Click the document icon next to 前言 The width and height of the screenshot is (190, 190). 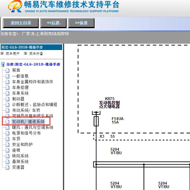click(x=8, y=70)
